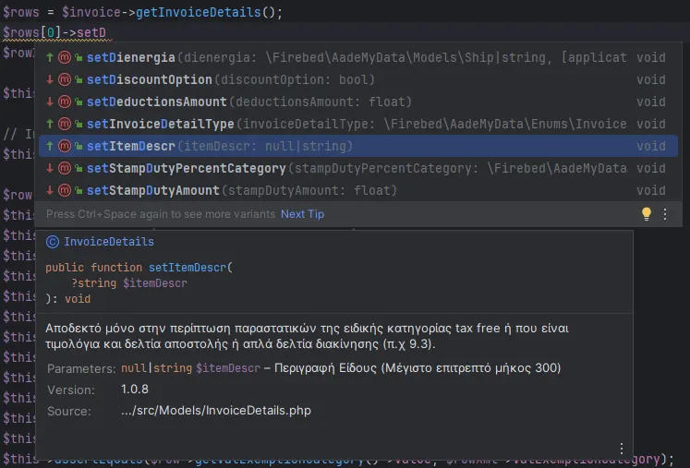Click the class icon beside InvoiceDetails
The width and height of the screenshot is (690, 468).
click(53, 242)
